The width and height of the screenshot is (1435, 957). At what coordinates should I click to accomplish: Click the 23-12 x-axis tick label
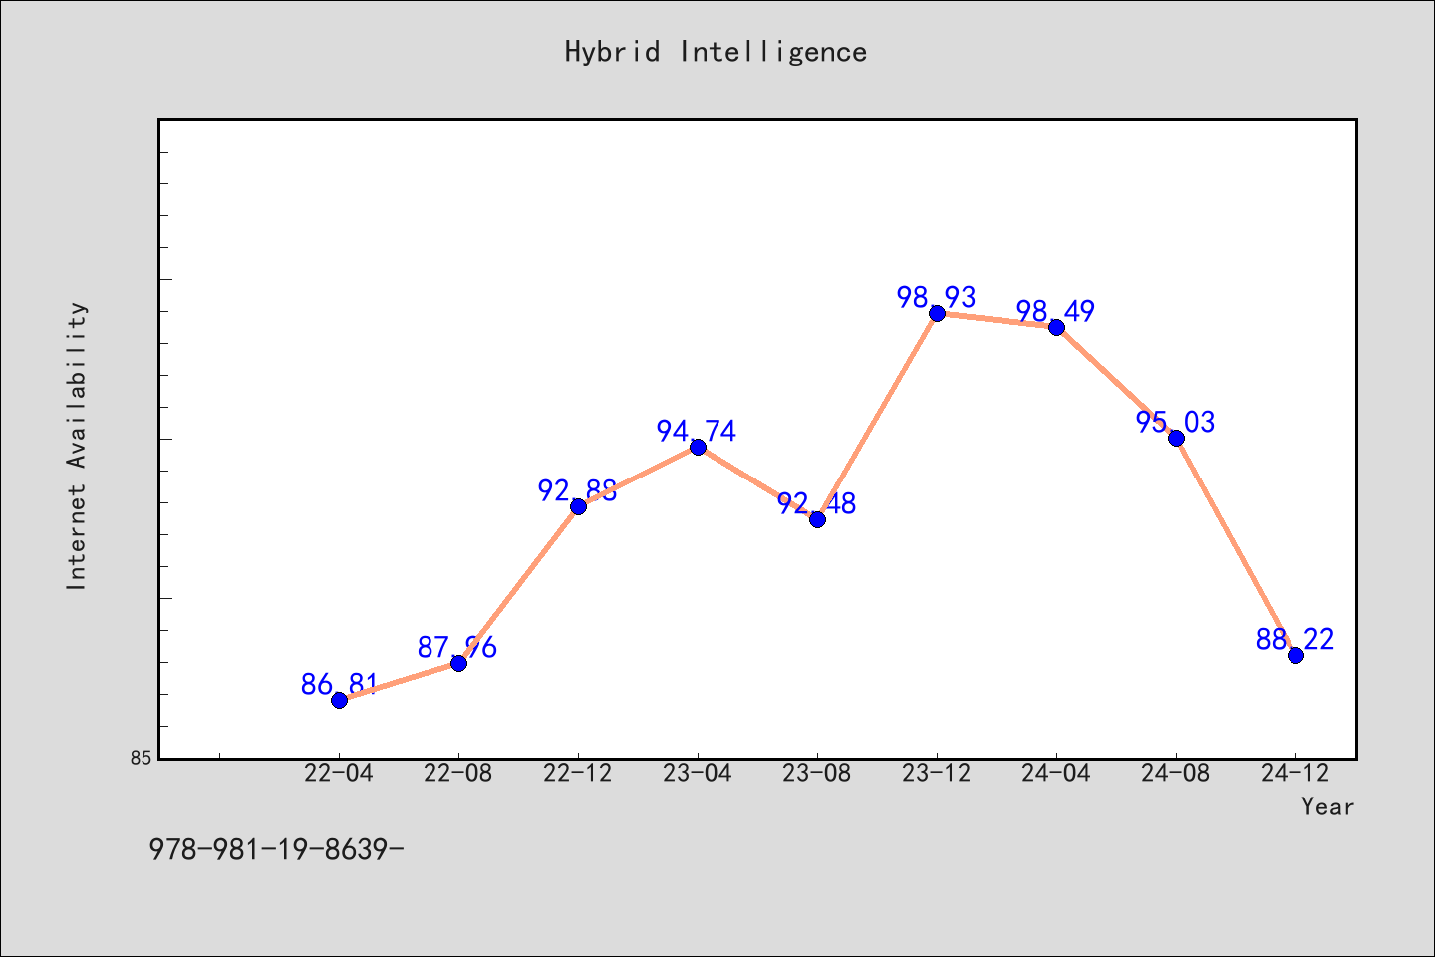[937, 774]
